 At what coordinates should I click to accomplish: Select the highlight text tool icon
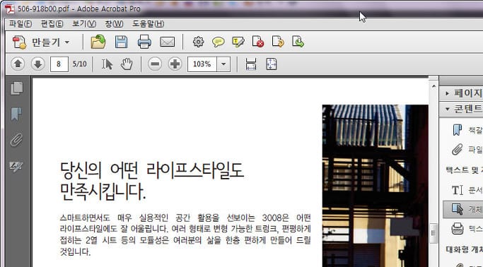pos(238,42)
